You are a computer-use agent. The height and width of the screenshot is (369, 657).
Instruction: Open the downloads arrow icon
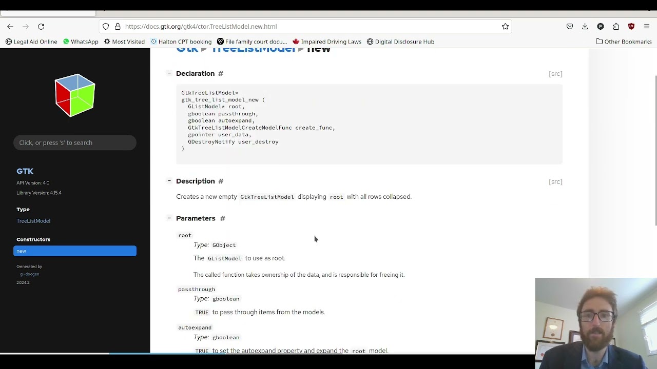coord(585,26)
